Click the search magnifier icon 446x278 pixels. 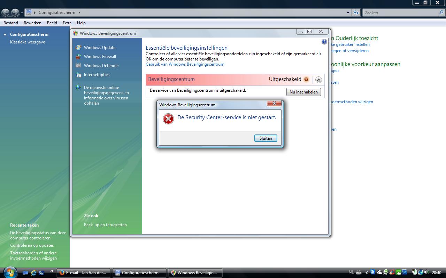point(441,13)
